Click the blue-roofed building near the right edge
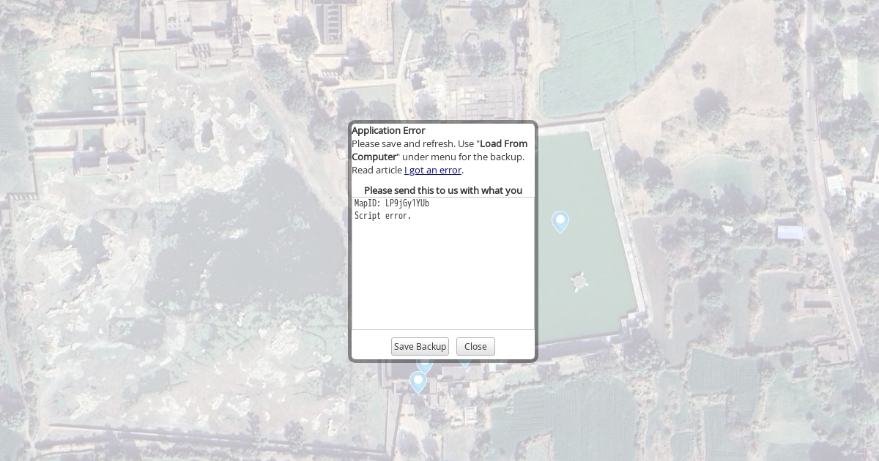Screen dimensions: 879x461 [790, 233]
